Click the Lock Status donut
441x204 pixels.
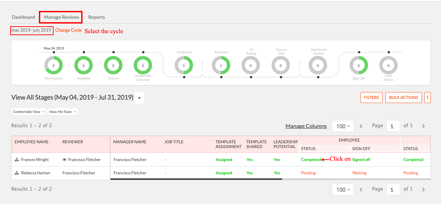point(388,65)
